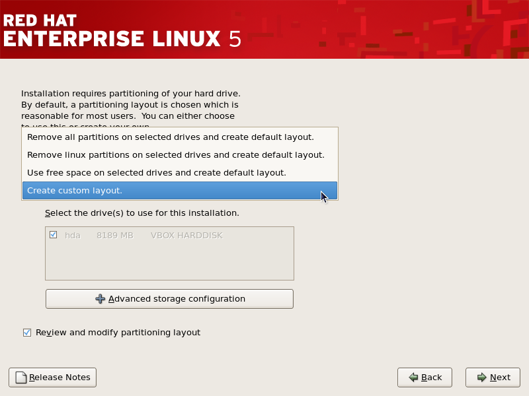Viewport: 529px width, 396px height.
Task: Click the left arrow icon on Back
Action: (413, 378)
